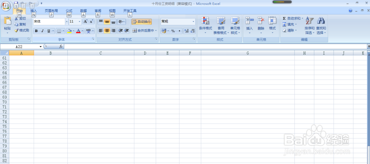This screenshot has width=370, height=164.
Task: Apply the yellow fill color bucket
Action: click(x=70, y=31)
